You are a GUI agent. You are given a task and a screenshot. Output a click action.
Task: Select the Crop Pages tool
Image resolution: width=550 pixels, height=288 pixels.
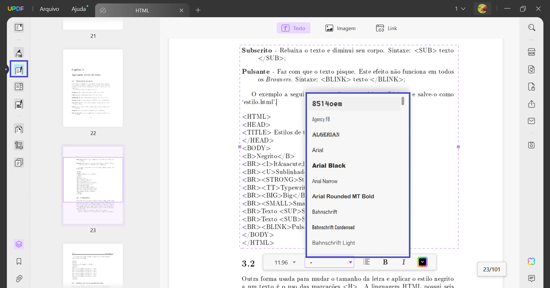point(19,145)
